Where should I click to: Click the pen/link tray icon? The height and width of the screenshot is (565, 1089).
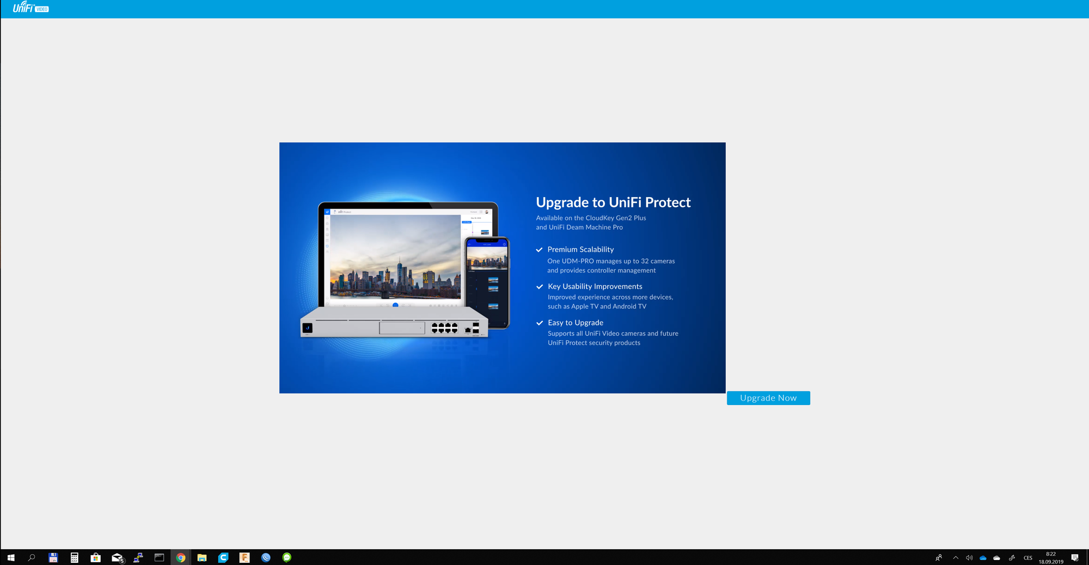[1012, 557]
